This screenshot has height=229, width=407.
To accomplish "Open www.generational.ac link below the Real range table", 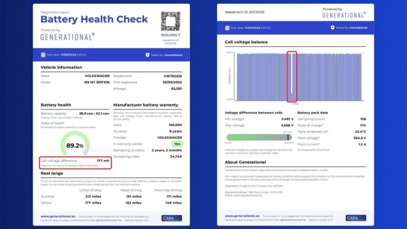I will [x=58, y=216].
